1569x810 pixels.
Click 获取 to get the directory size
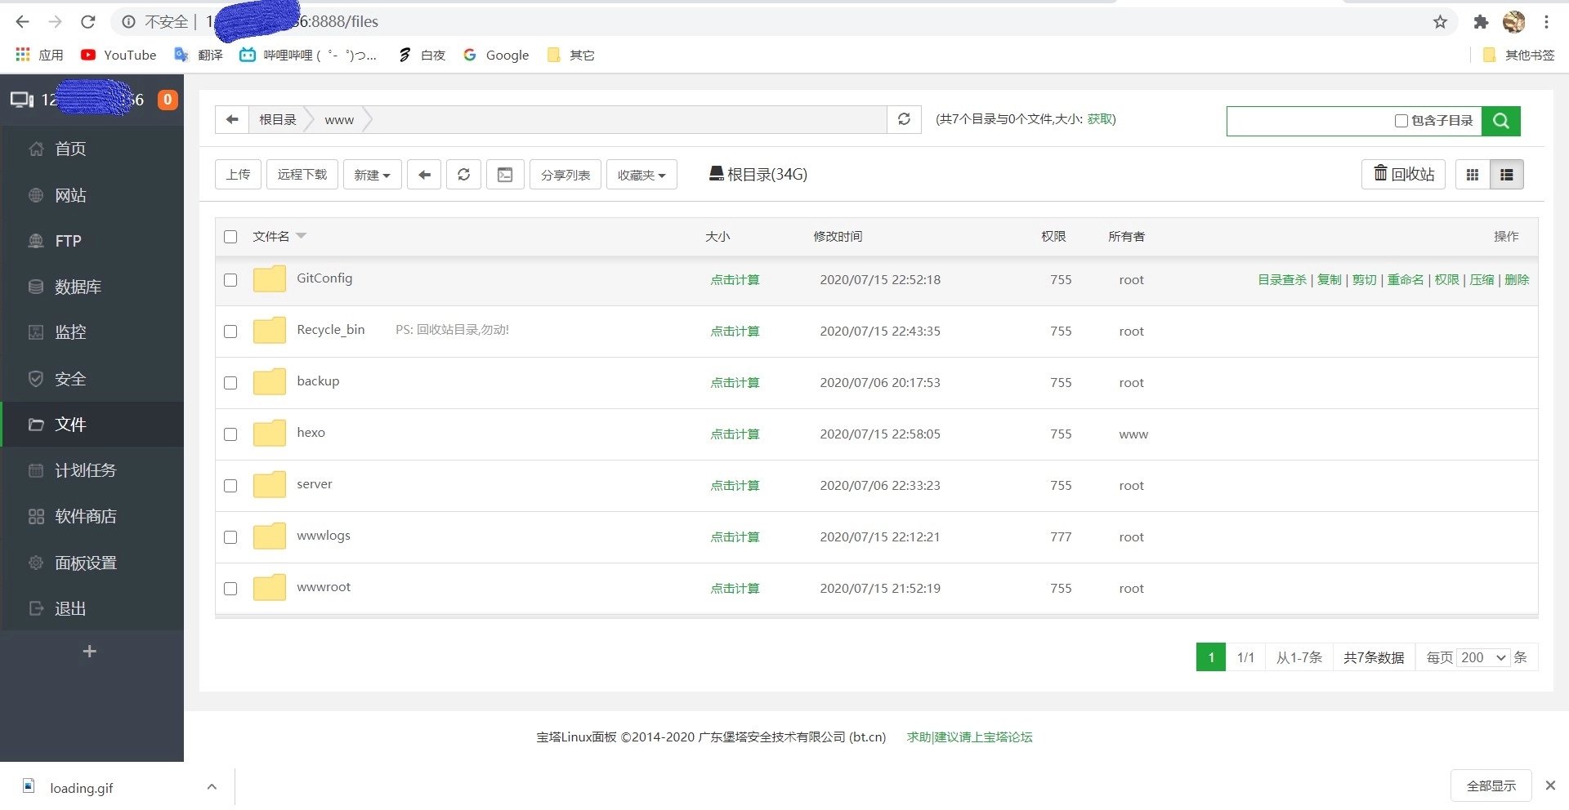point(1099,119)
